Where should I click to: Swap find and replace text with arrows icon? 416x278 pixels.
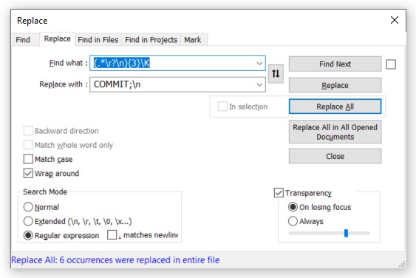tap(276, 73)
